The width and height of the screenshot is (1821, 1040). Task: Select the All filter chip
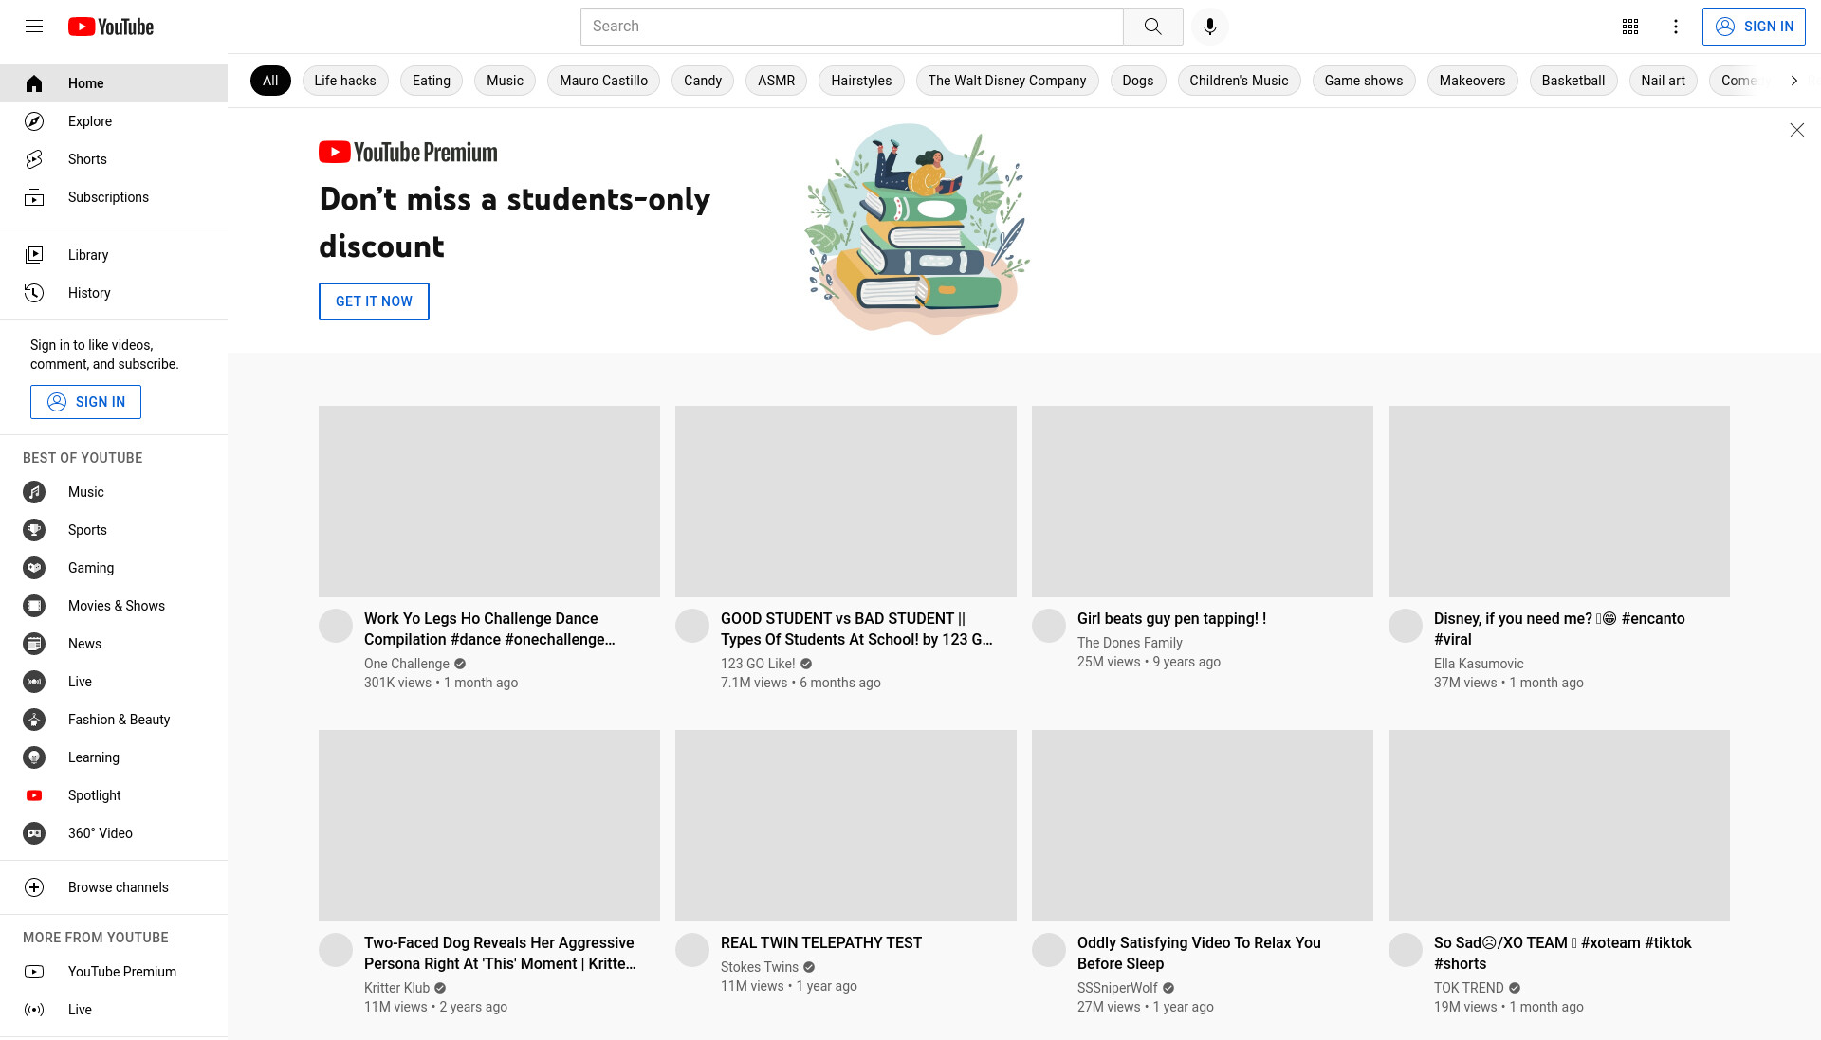point(270,81)
